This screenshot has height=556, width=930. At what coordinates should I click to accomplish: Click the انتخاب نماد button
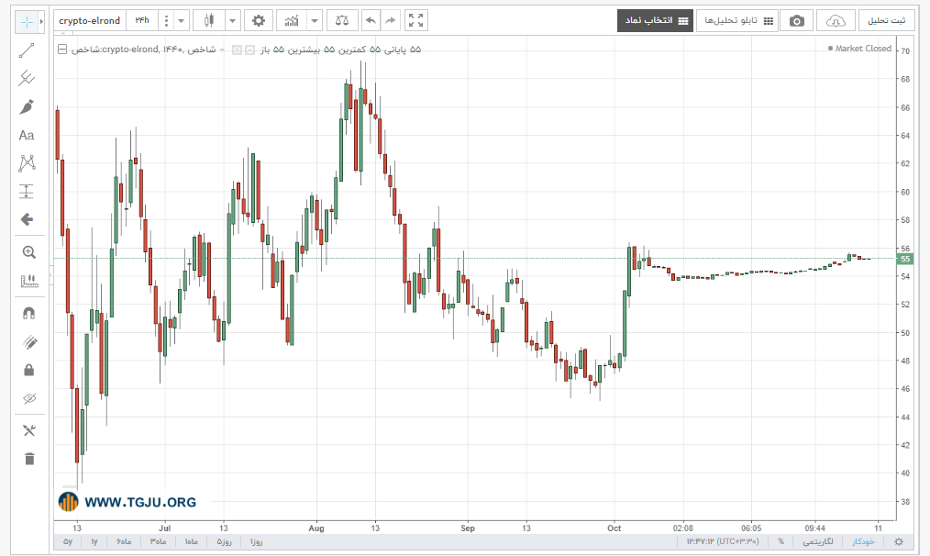tap(656, 21)
